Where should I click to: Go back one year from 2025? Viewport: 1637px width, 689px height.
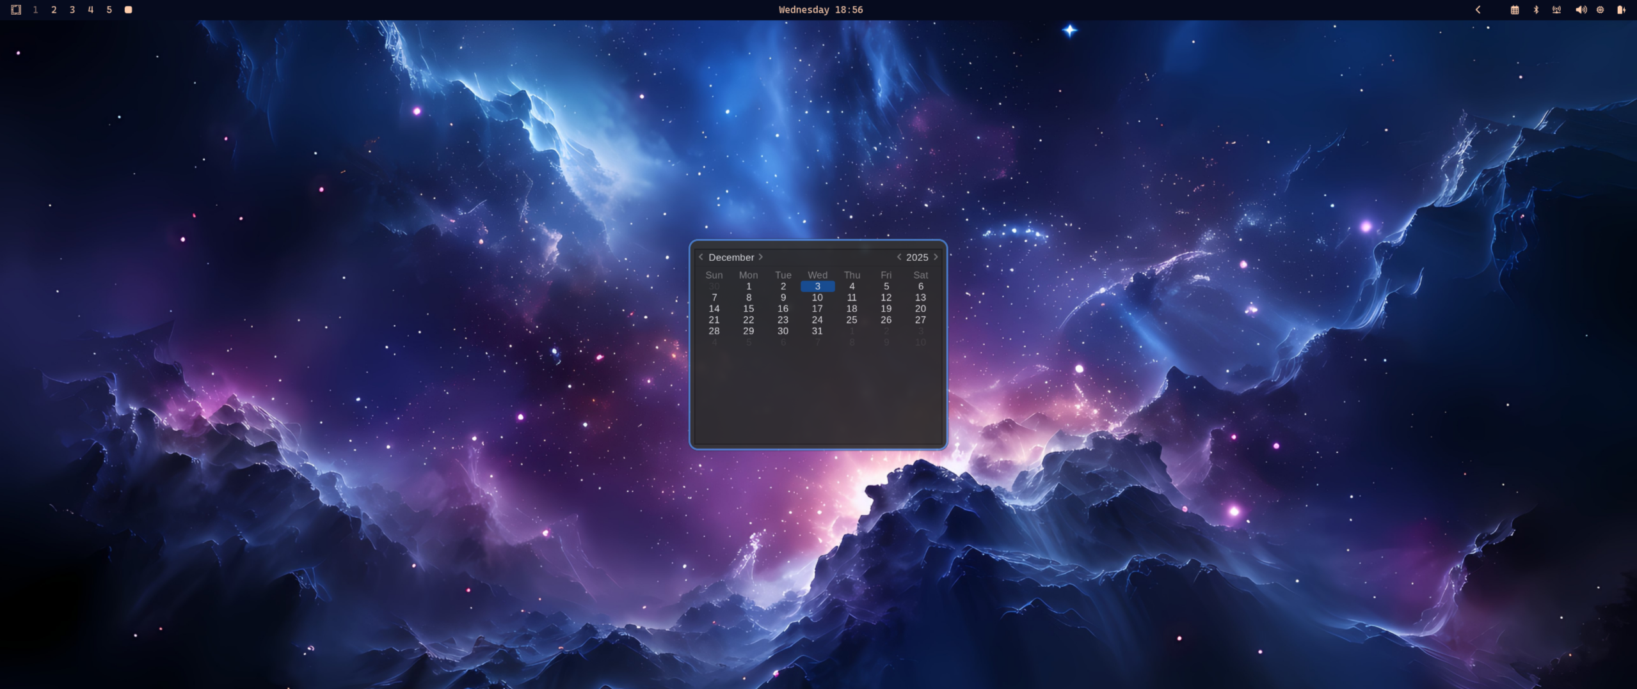(898, 257)
